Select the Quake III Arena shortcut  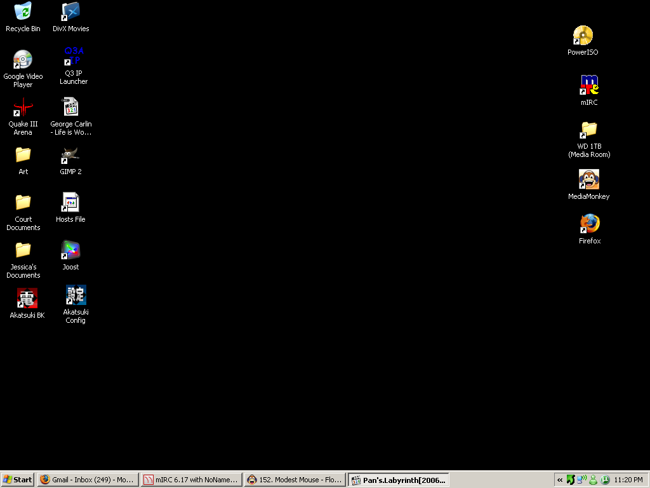[23, 107]
